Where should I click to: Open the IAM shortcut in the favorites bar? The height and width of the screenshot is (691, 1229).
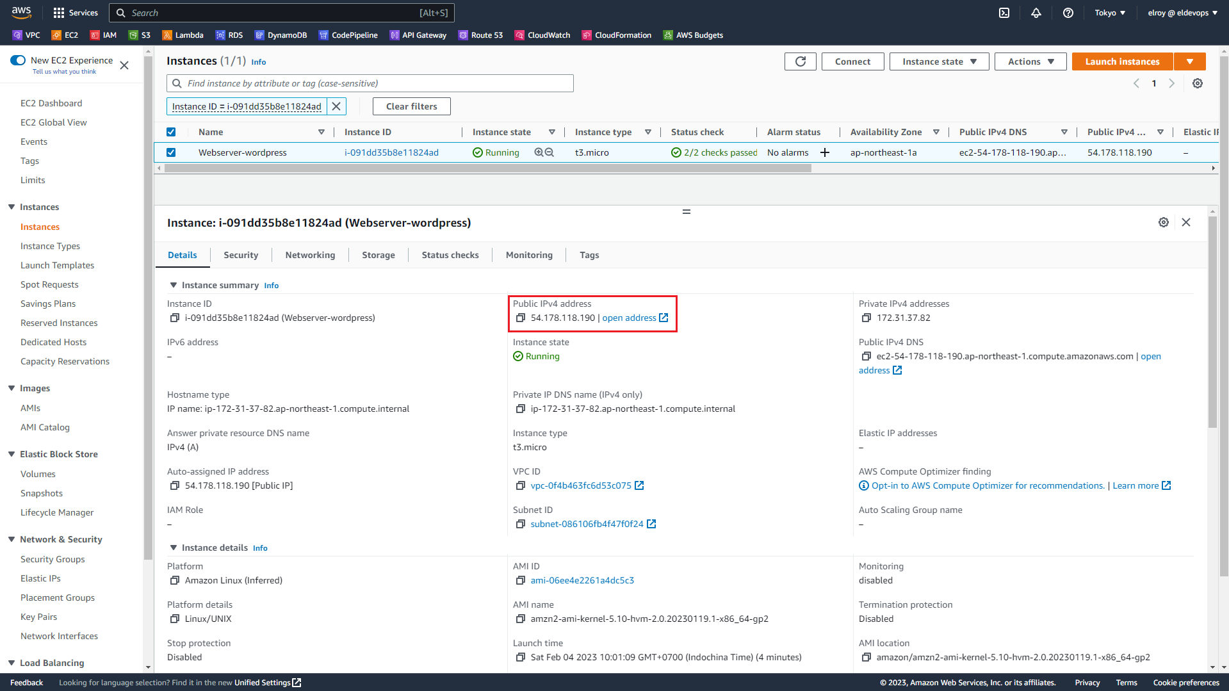(x=103, y=35)
